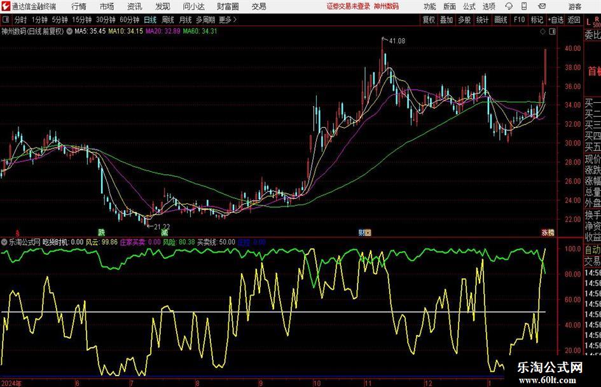Expand the dropdown arrow next to 神州数码(日线 前复权)
This screenshot has height=387, width=601.
pyautogui.click(x=69, y=31)
